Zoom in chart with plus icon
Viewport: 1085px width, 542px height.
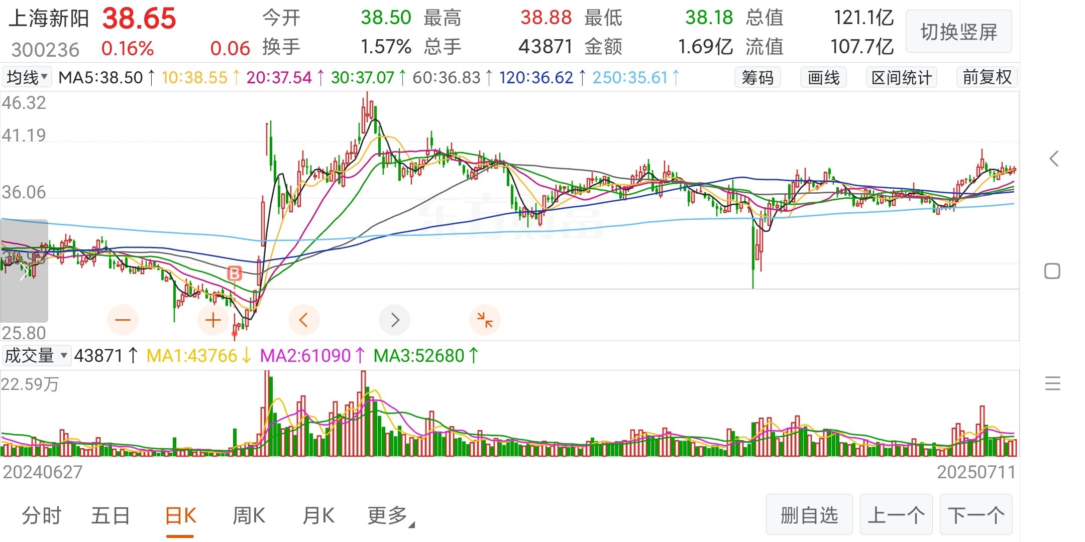(x=213, y=320)
